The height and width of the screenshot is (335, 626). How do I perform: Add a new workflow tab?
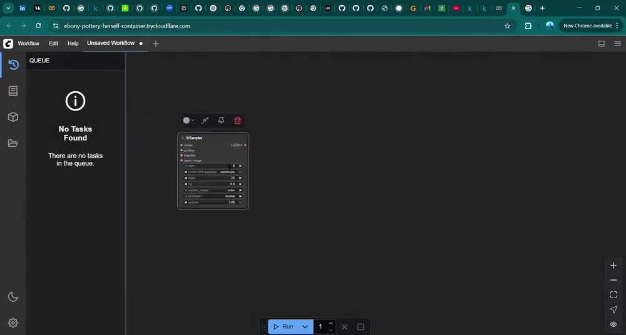(156, 44)
